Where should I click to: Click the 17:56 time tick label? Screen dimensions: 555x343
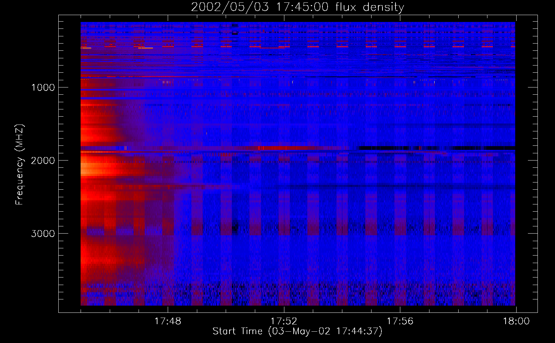point(400,321)
